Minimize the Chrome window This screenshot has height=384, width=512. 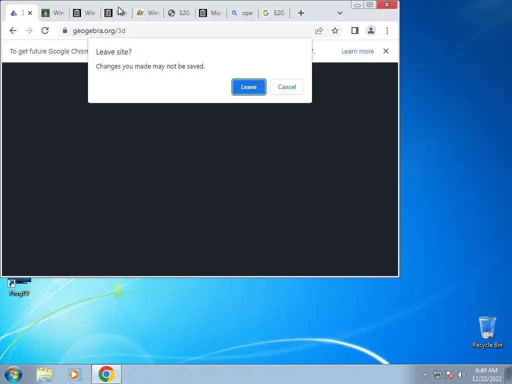[357, 5]
